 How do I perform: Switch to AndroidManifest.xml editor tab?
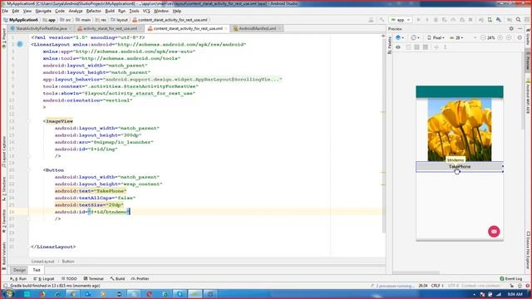click(257, 29)
